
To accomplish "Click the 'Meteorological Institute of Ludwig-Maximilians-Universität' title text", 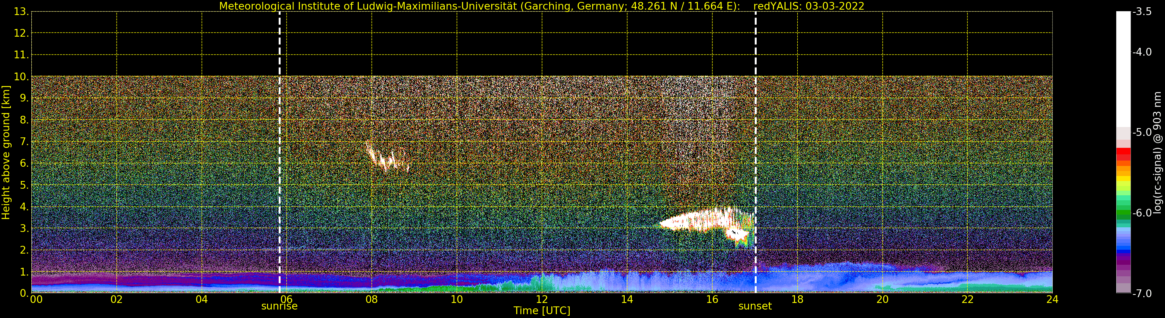I will click(x=368, y=6).
